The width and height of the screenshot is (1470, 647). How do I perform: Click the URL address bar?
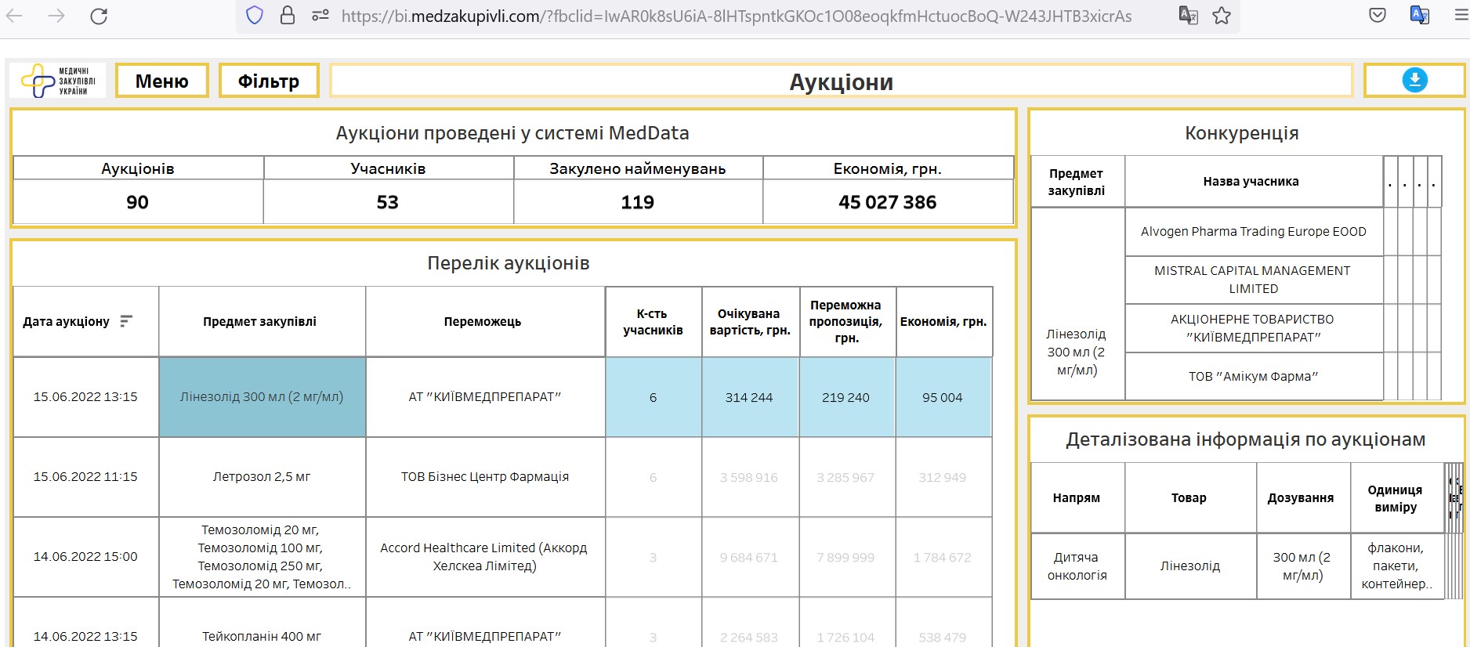click(x=737, y=16)
